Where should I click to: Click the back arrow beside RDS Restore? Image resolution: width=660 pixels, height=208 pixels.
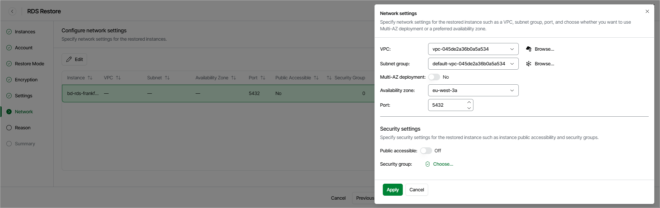(12, 11)
